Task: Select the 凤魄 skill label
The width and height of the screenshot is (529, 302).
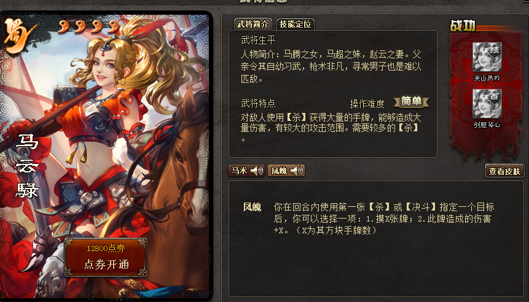Action: coord(279,171)
